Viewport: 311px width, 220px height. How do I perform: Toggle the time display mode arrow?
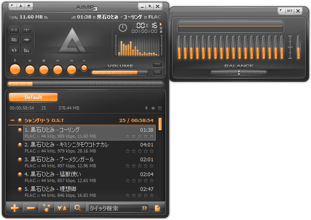point(161,24)
